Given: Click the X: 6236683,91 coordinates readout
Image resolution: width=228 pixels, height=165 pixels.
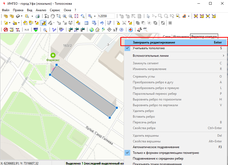Looking at the screenshot, I should coord(20,163).
